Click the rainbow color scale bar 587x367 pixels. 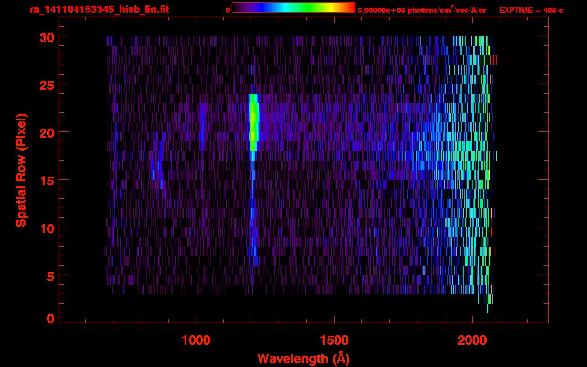[293, 8]
